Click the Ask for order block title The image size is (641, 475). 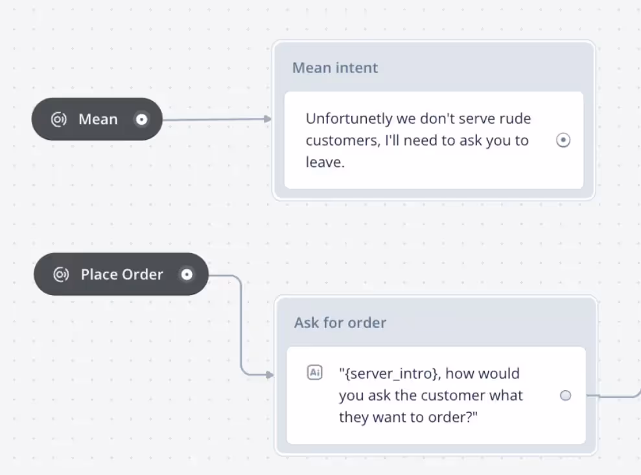(x=340, y=323)
